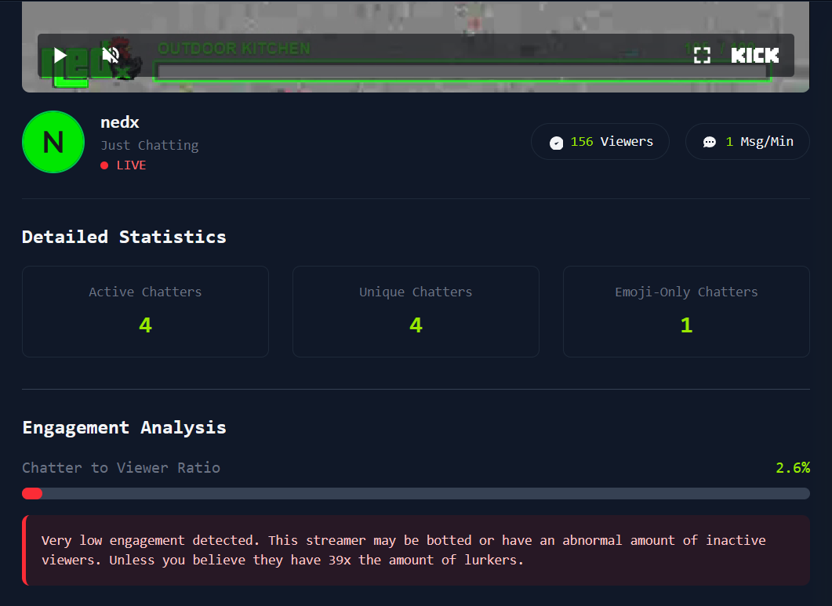Open the nedx channel name
The height and width of the screenshot is (606, 832).
(x=120, y=122)
